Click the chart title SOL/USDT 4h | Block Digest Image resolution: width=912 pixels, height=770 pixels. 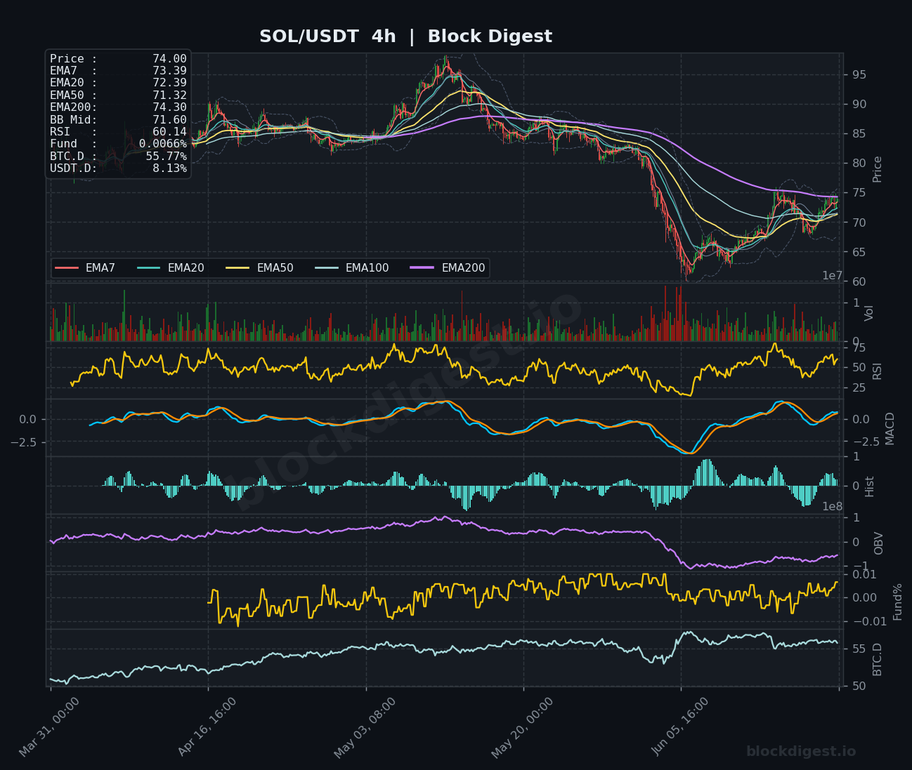coord(405,36)
